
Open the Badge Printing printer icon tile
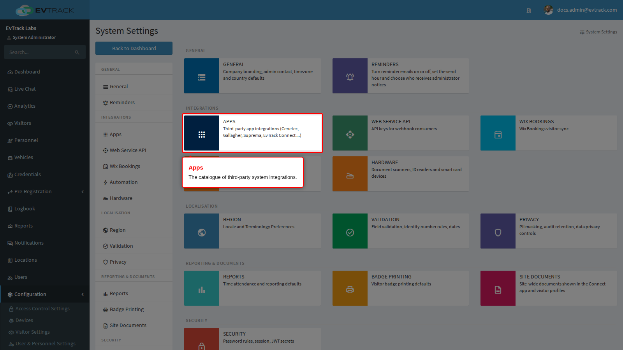coord(350,288)
